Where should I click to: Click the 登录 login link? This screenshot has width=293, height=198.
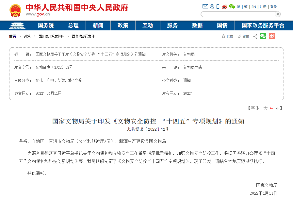(x=273, y=7)
